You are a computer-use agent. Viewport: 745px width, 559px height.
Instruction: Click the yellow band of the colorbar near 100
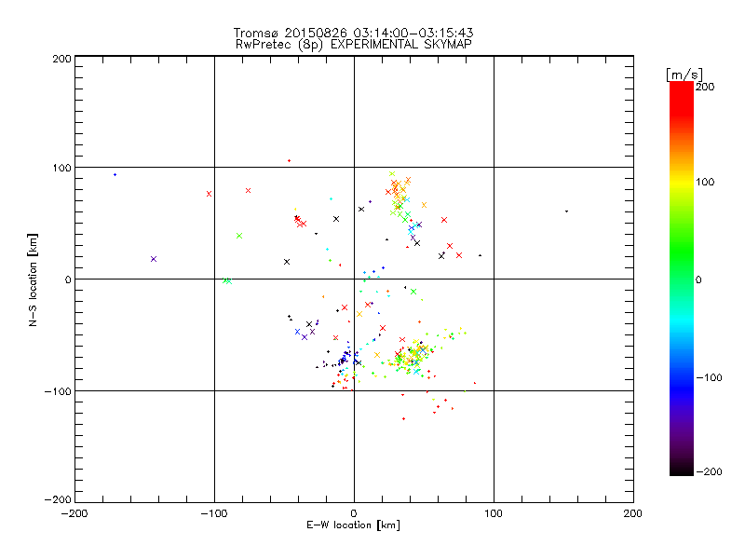coord(682,182)
